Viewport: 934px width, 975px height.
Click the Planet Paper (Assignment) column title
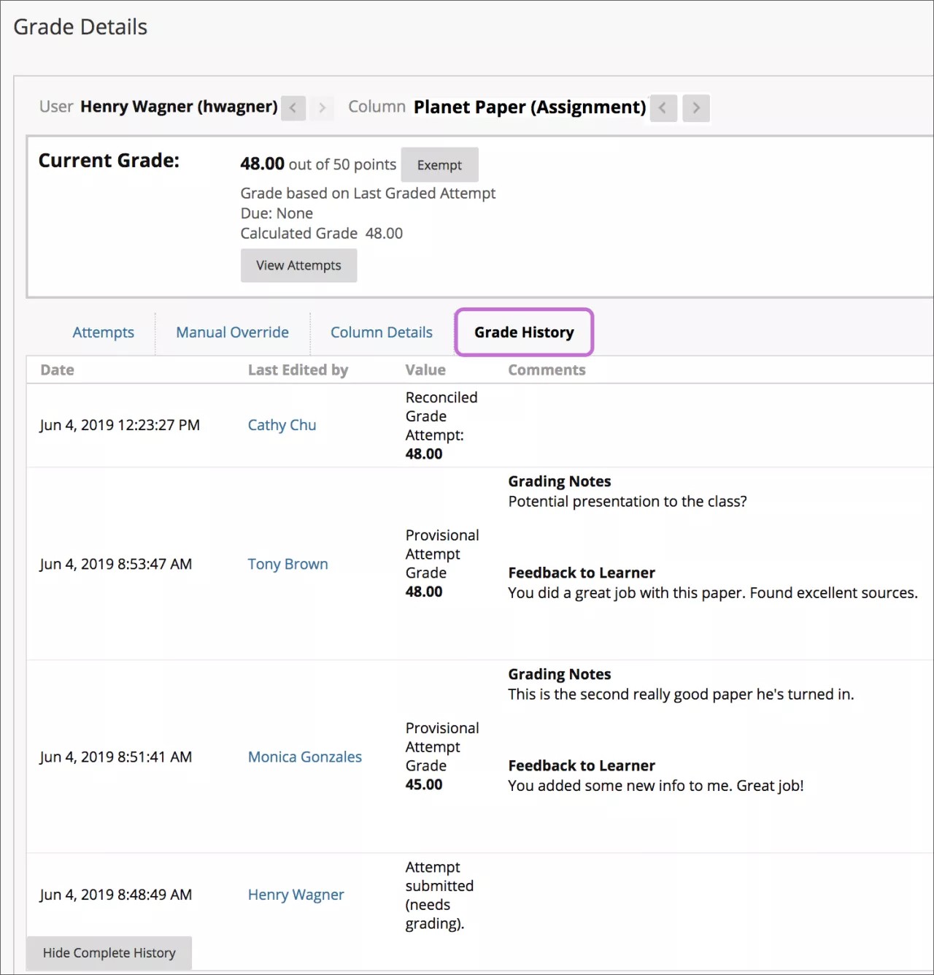(529, 107)
